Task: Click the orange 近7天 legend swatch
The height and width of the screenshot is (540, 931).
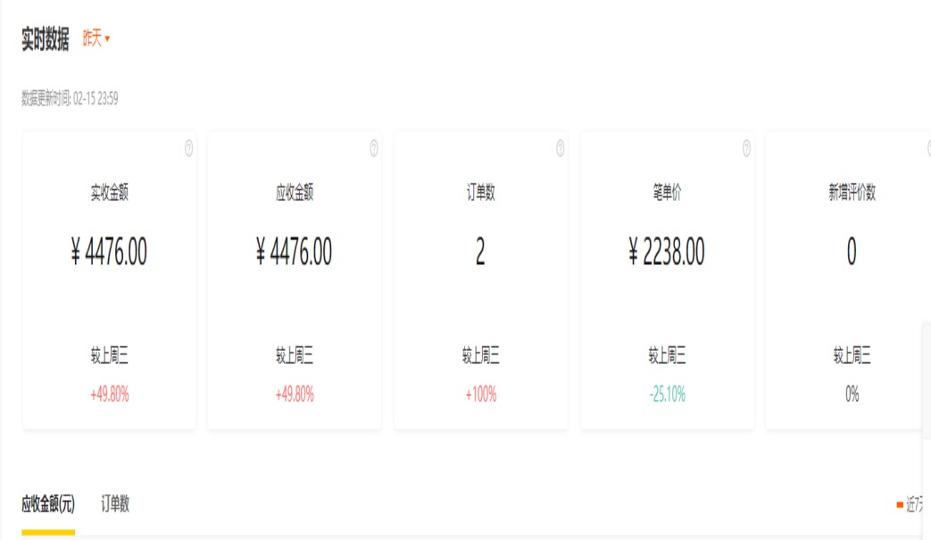Action: point(900,505)
